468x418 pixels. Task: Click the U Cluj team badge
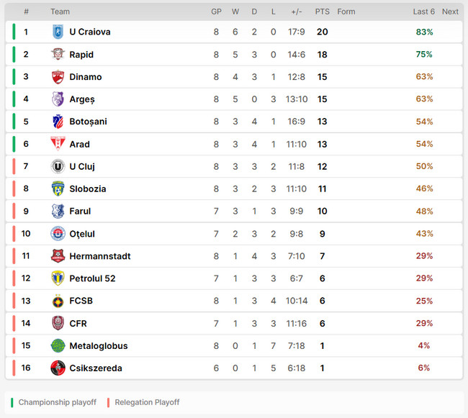click(x=58, y=166)
